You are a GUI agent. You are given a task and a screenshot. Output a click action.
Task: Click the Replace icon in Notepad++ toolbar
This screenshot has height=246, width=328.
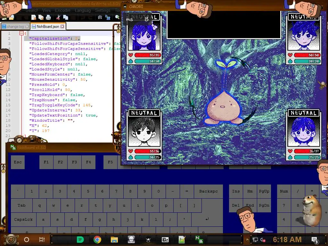coord(108,18)
